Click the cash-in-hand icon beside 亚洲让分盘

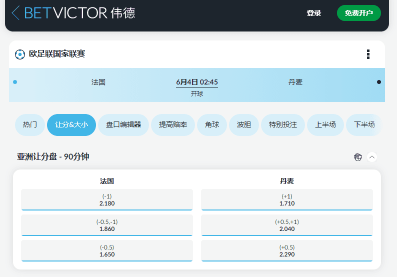[357, 157]
